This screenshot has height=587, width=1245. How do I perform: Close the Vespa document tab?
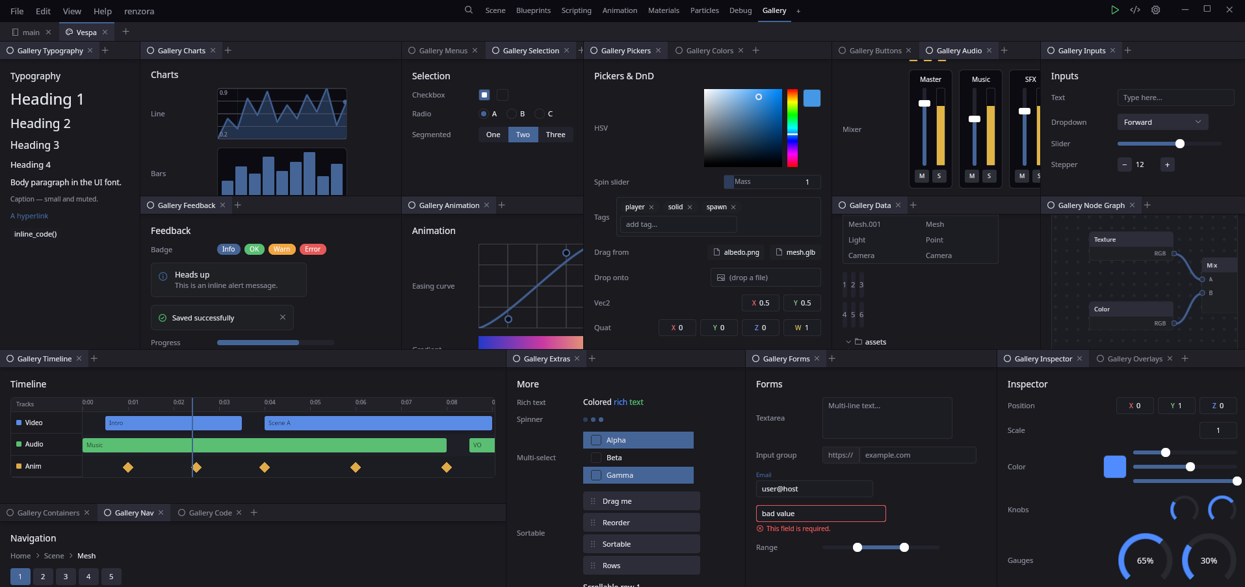105,33
